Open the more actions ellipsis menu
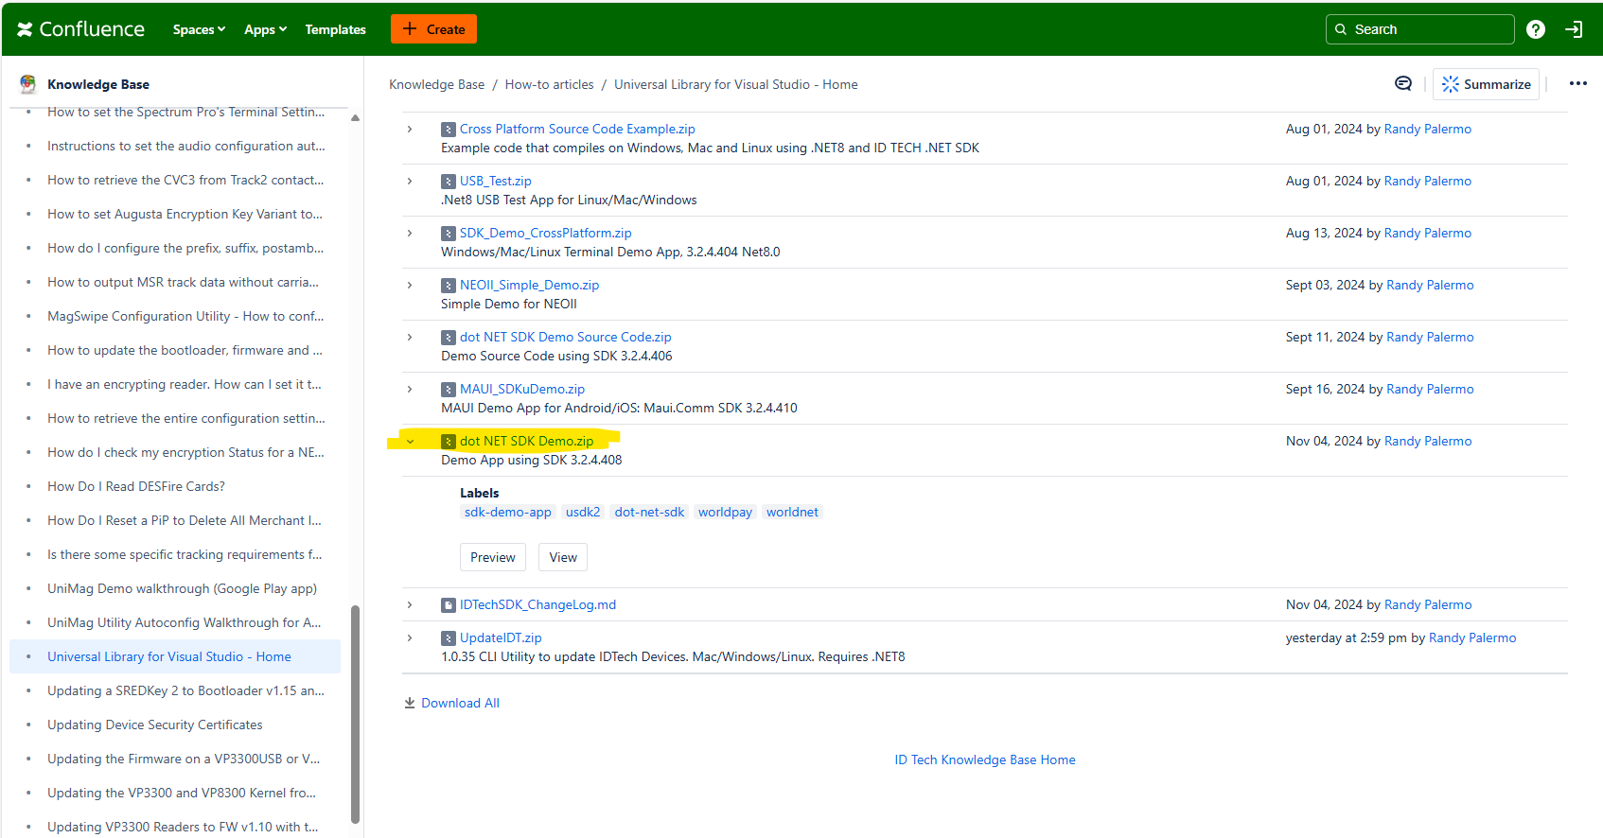1603x838 pixels. pyautogui.click(x=1578, y=84)
